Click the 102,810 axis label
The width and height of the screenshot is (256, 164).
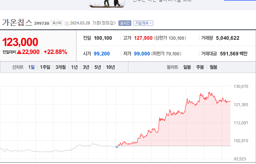tap(241, 141)
